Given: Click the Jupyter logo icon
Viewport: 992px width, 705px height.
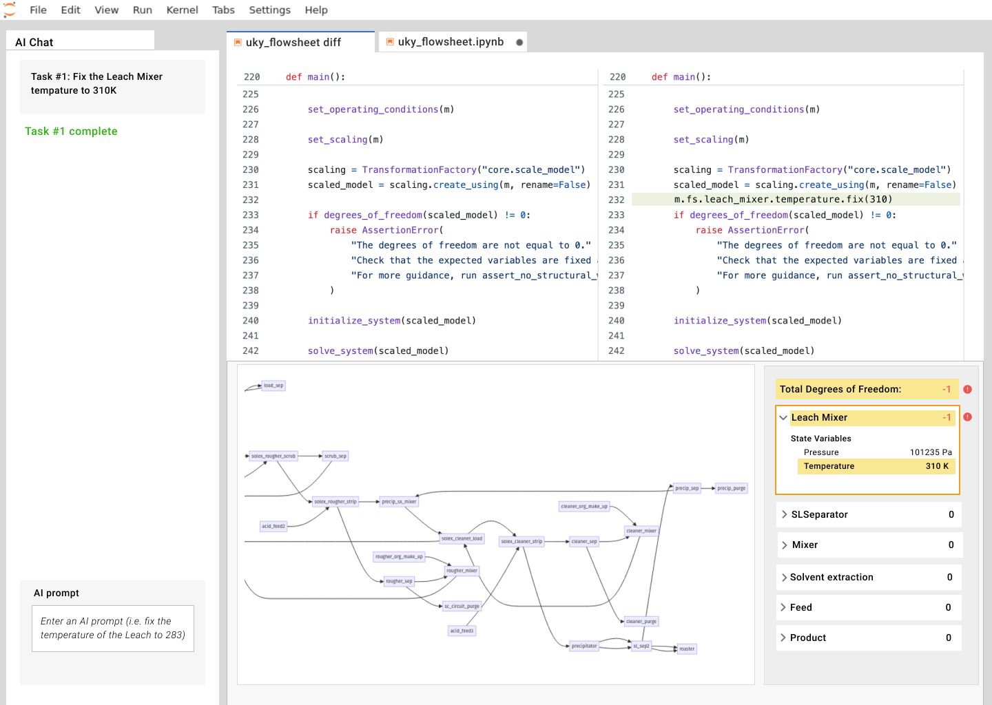Looking at the screenshot, I should (10, 10).
